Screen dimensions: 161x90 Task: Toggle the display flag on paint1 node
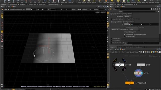(x=142, y=73)
